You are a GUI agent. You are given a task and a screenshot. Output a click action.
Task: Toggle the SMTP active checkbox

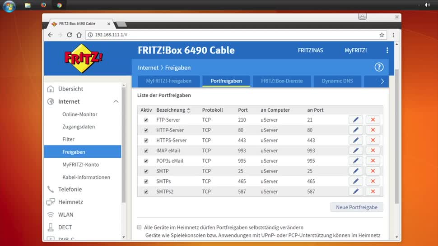146,171
